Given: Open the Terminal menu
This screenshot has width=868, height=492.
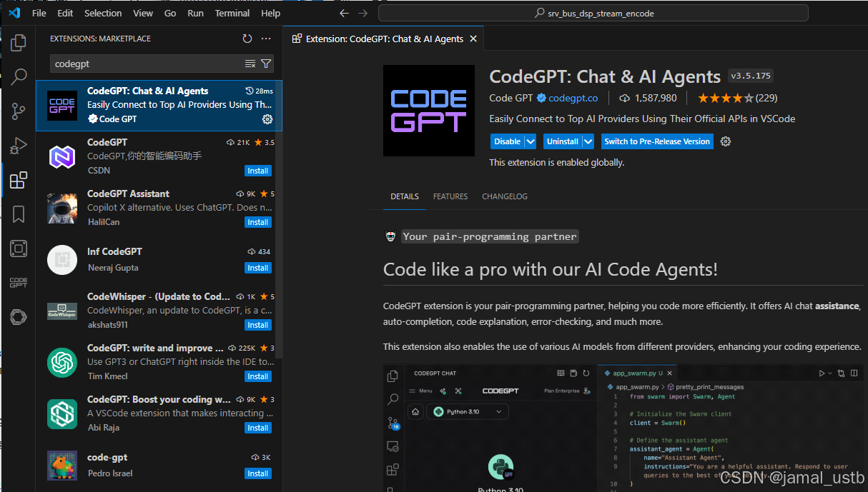Looking at the screenshot, I should [231, 13].
